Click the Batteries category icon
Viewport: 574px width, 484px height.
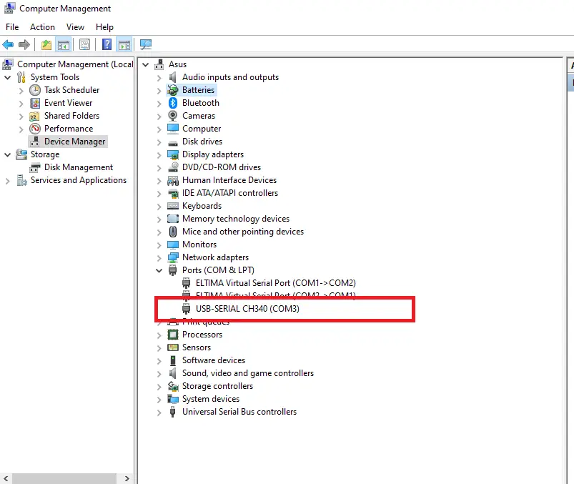(x=173, y=90)
